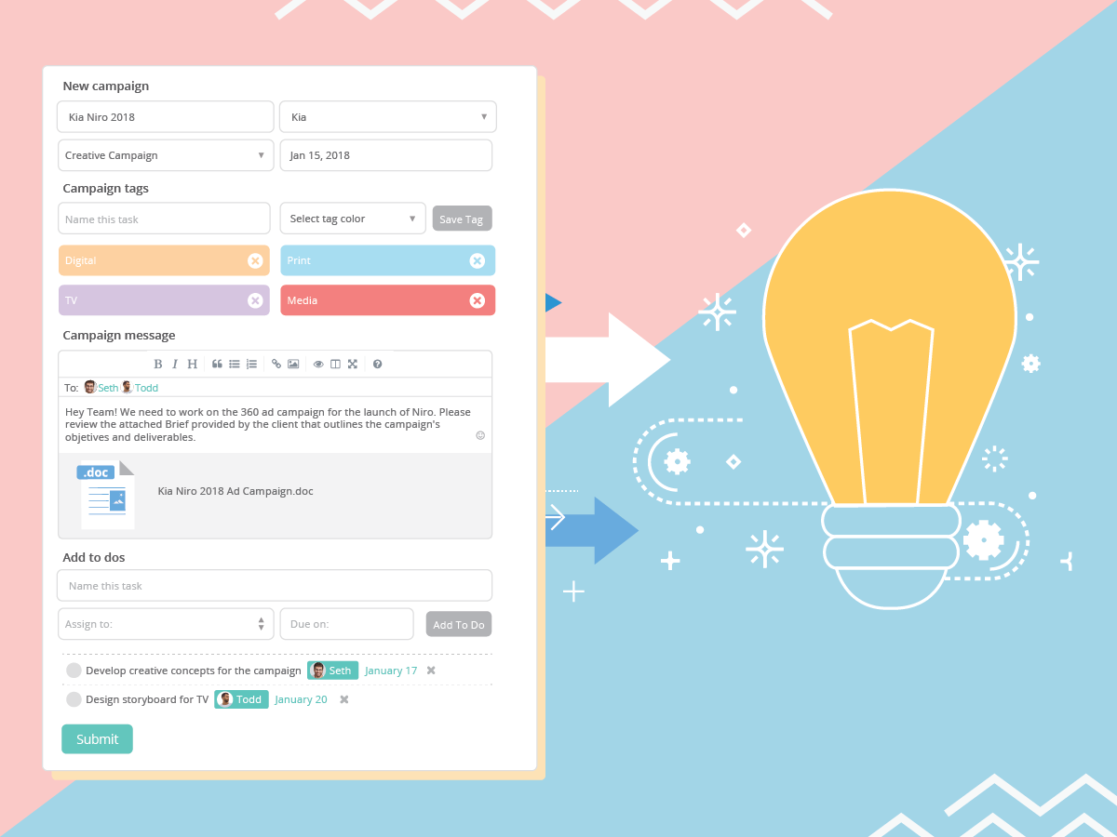The image size is (1117, 837).
Task: Toggle bold formatting in the message editor
Action: 158,364
